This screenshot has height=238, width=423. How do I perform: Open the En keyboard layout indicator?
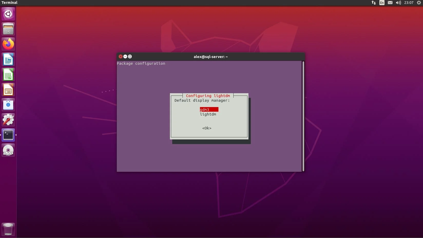(x=382, y=3)
